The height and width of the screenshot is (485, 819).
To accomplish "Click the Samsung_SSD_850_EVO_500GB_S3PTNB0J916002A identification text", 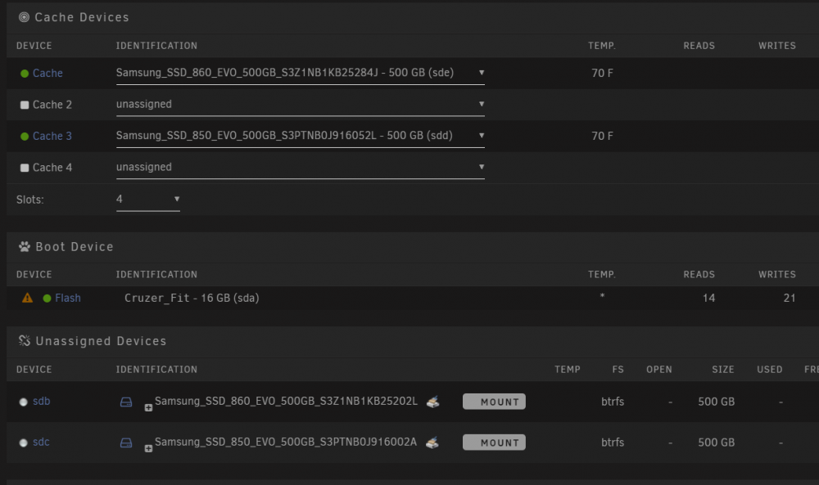I will click(x=286, y=442).
